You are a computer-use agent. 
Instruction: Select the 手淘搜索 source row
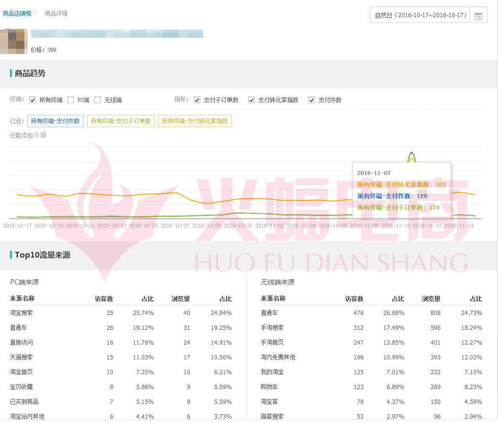pyautogui.click(x=371, y=328)
